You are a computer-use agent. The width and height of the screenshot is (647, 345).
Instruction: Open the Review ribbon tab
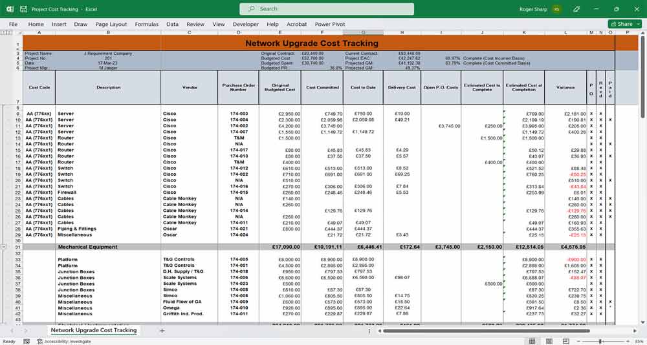[x=195, y=25]
